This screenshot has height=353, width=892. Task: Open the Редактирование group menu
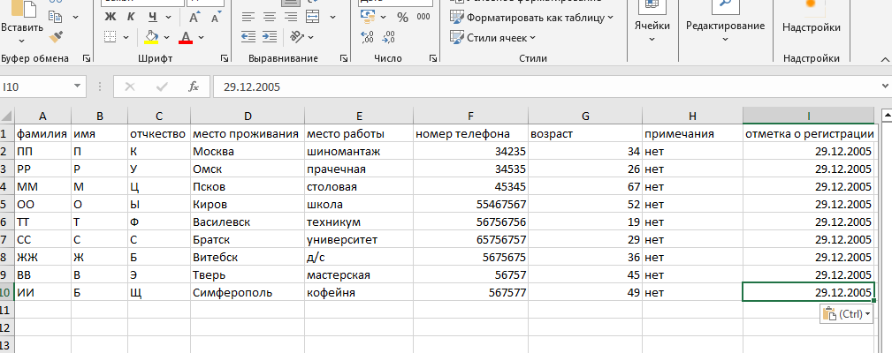[x=725, y=26]
